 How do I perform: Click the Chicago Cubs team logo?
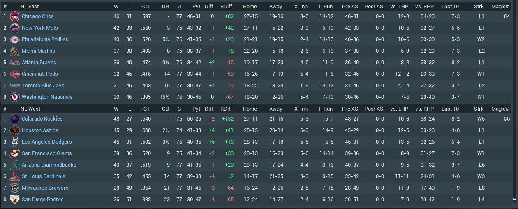click(x=14, y=16)
